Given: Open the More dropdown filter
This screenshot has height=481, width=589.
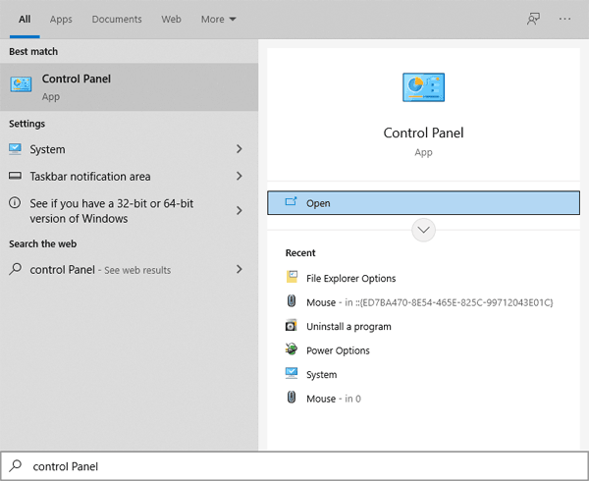Looking at the screenshot, I should point(218,20).
